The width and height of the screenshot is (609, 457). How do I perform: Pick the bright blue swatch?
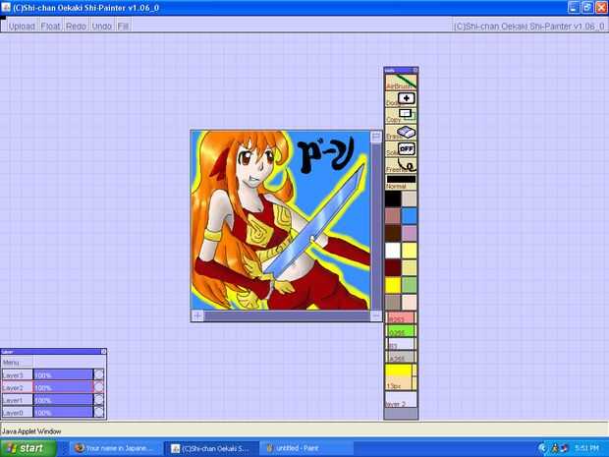pos(409,216)
